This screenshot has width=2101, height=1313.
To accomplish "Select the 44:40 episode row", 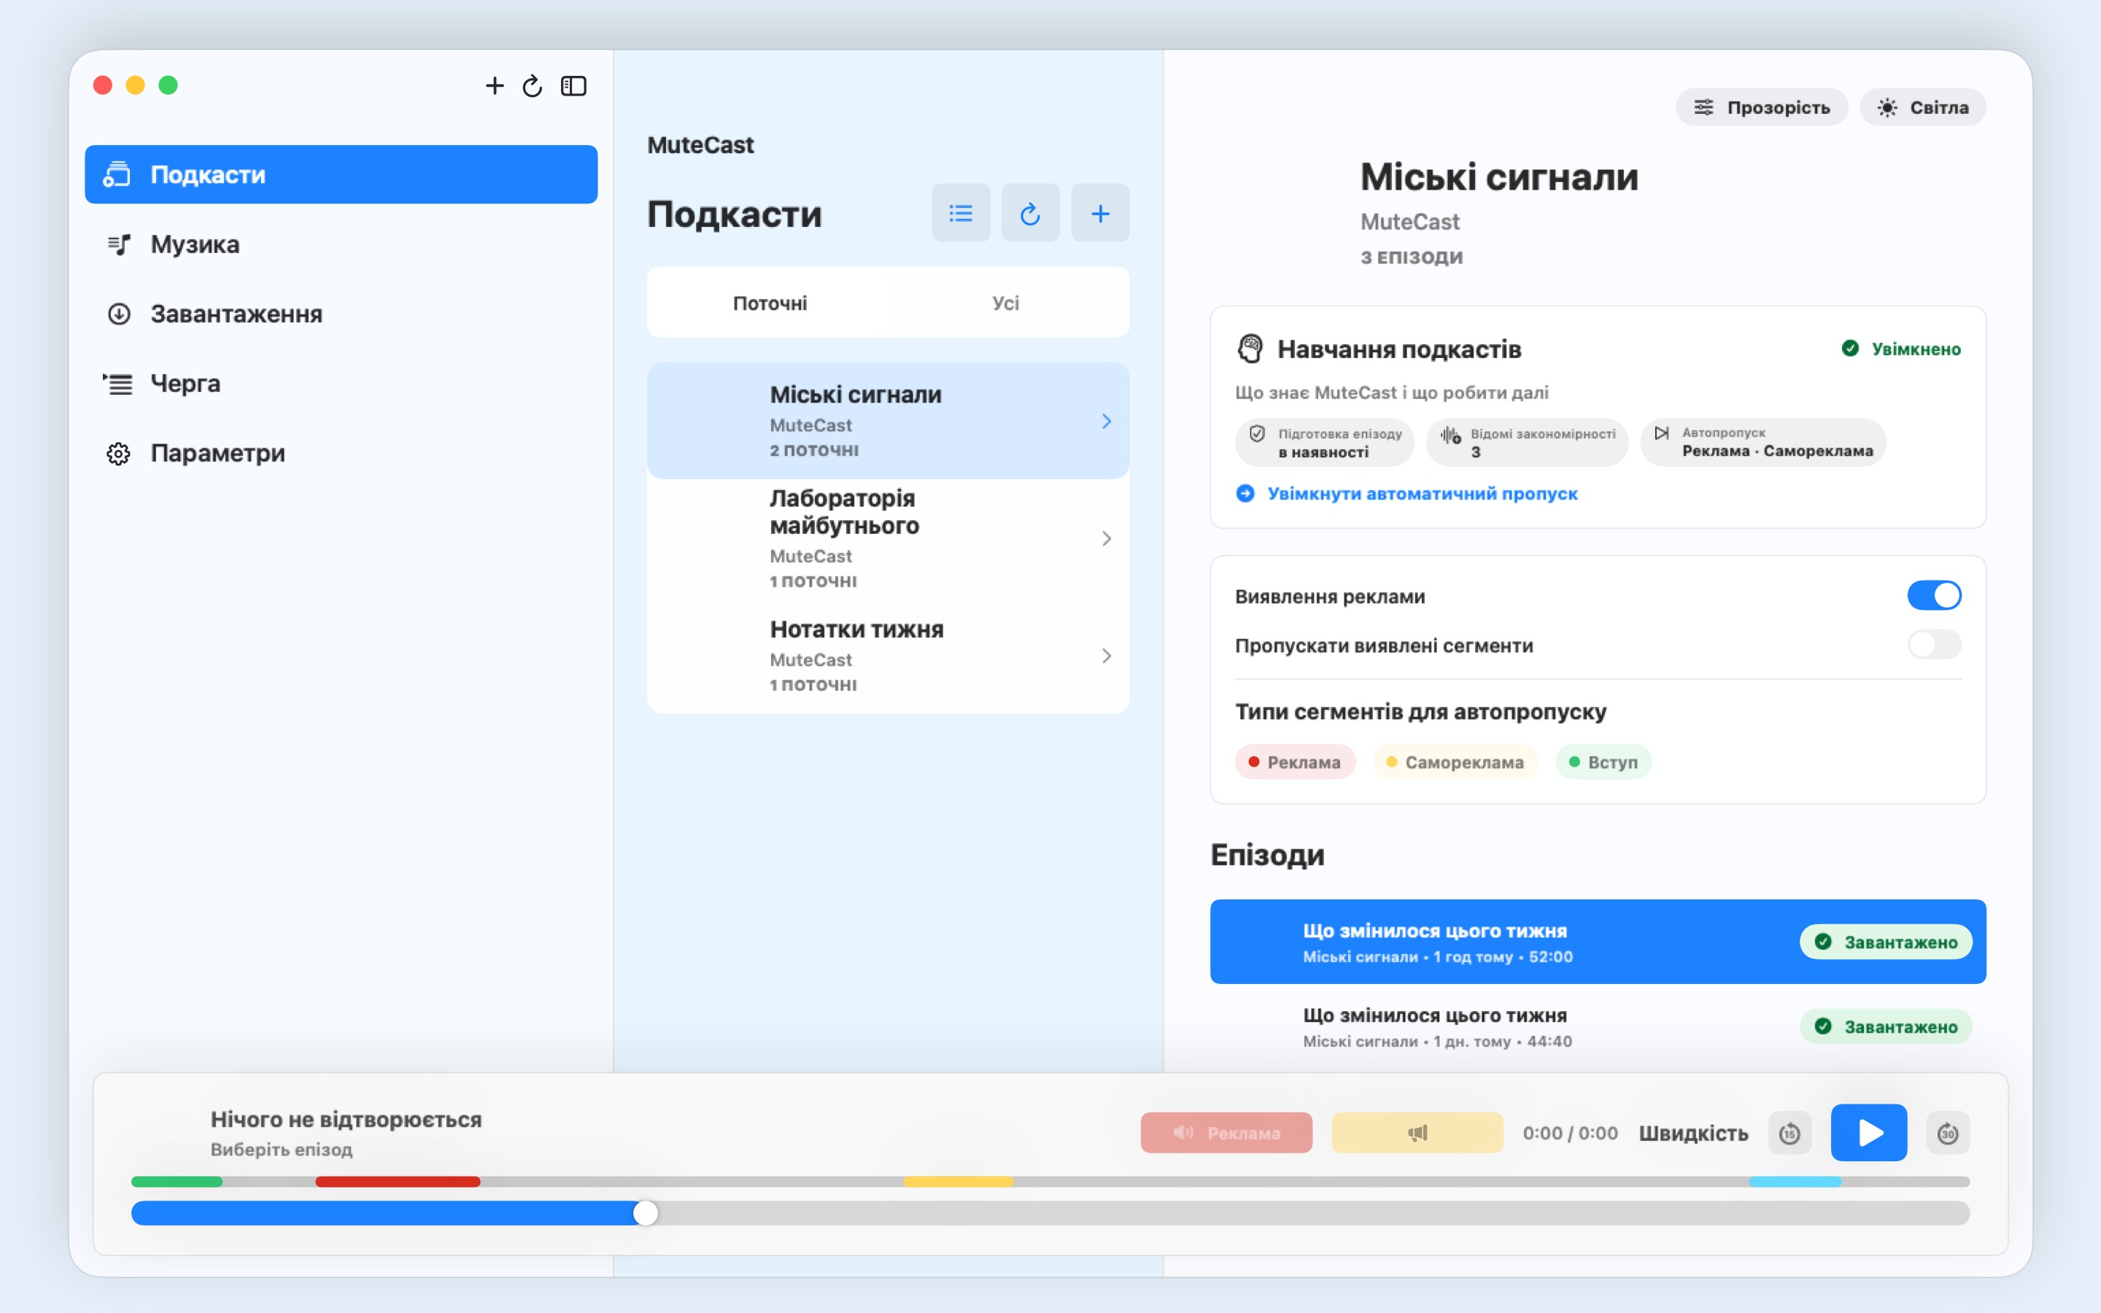I will click(x=1598, y=1026).
